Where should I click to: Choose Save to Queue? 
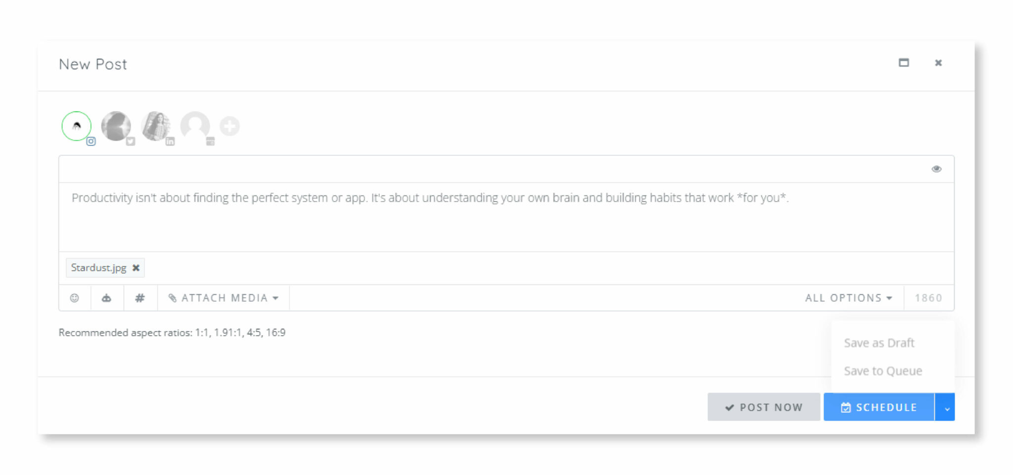[x=883, y=371]
